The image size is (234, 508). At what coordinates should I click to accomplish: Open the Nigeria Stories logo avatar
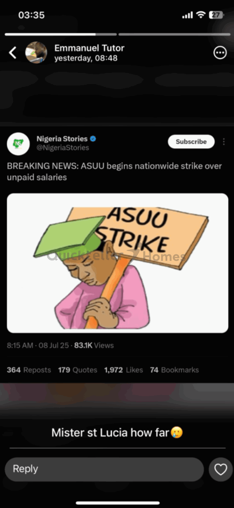point(18,144)
